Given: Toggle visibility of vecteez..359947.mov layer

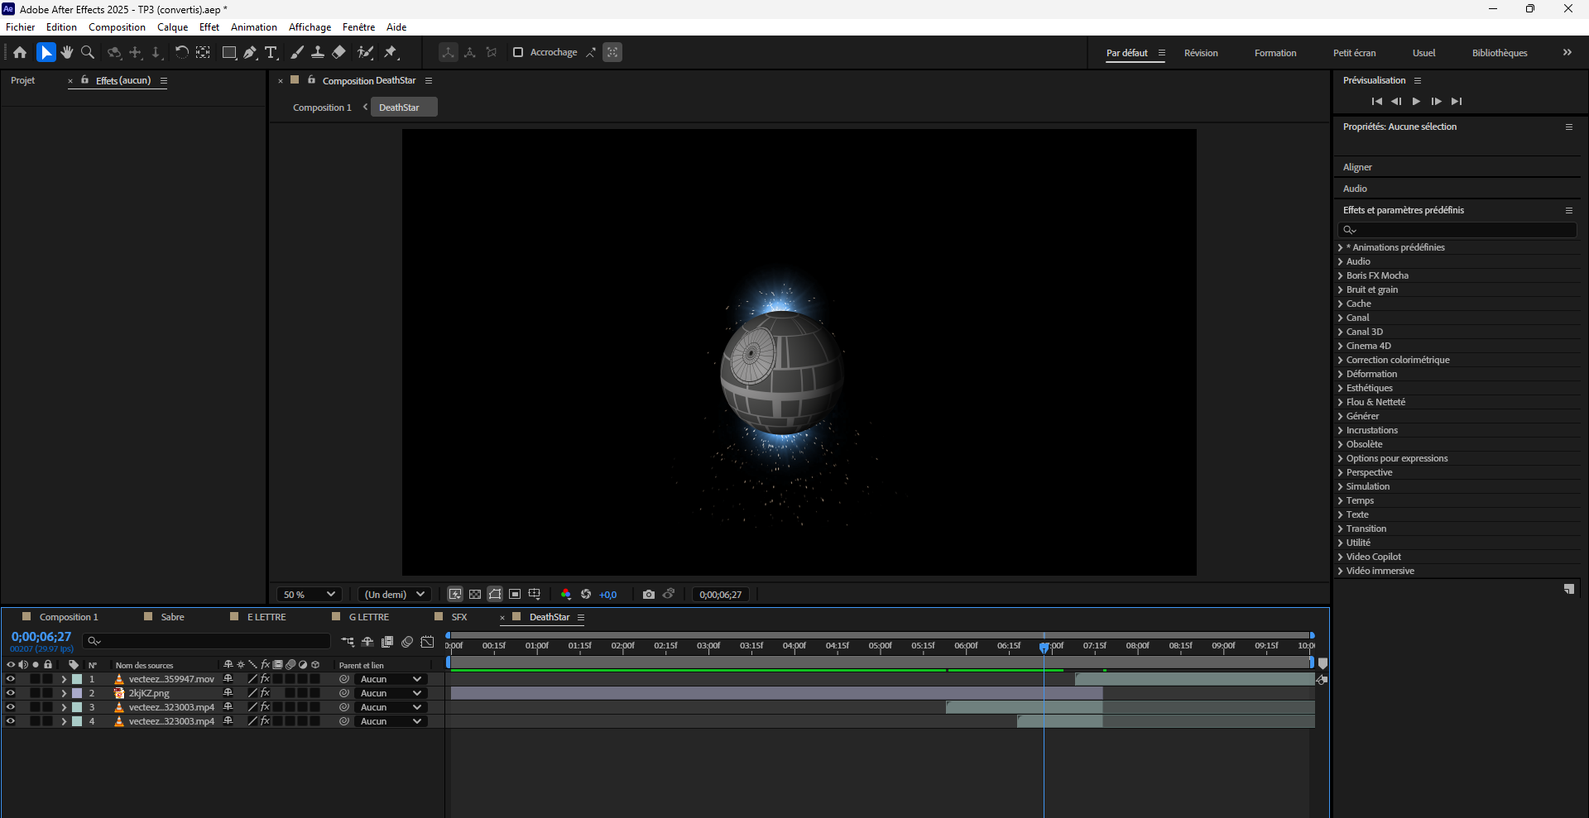Looking at the screenshot, I should (11, 679).
